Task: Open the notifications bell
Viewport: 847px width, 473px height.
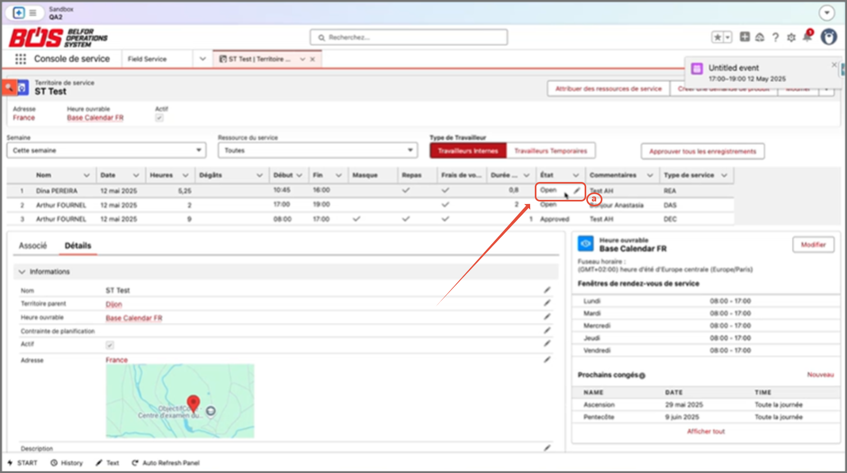Action: coord(807,37)
